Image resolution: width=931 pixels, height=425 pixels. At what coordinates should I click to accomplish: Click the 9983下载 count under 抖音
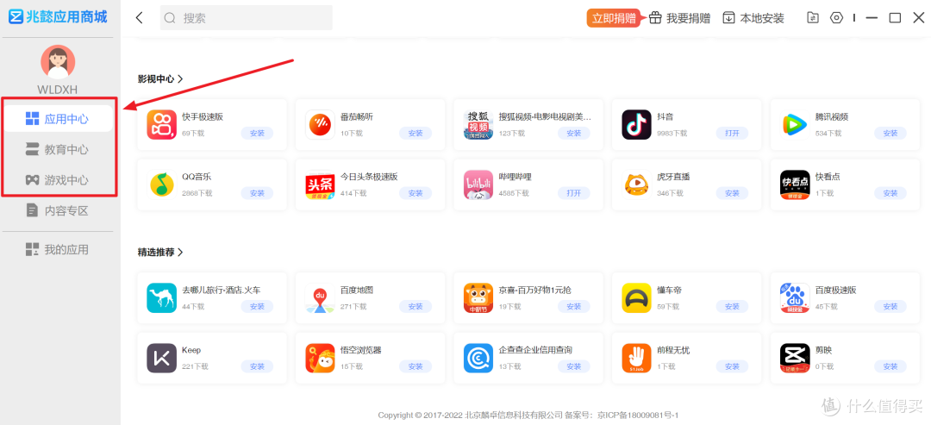pyautogui.click(x=671, y=134)
